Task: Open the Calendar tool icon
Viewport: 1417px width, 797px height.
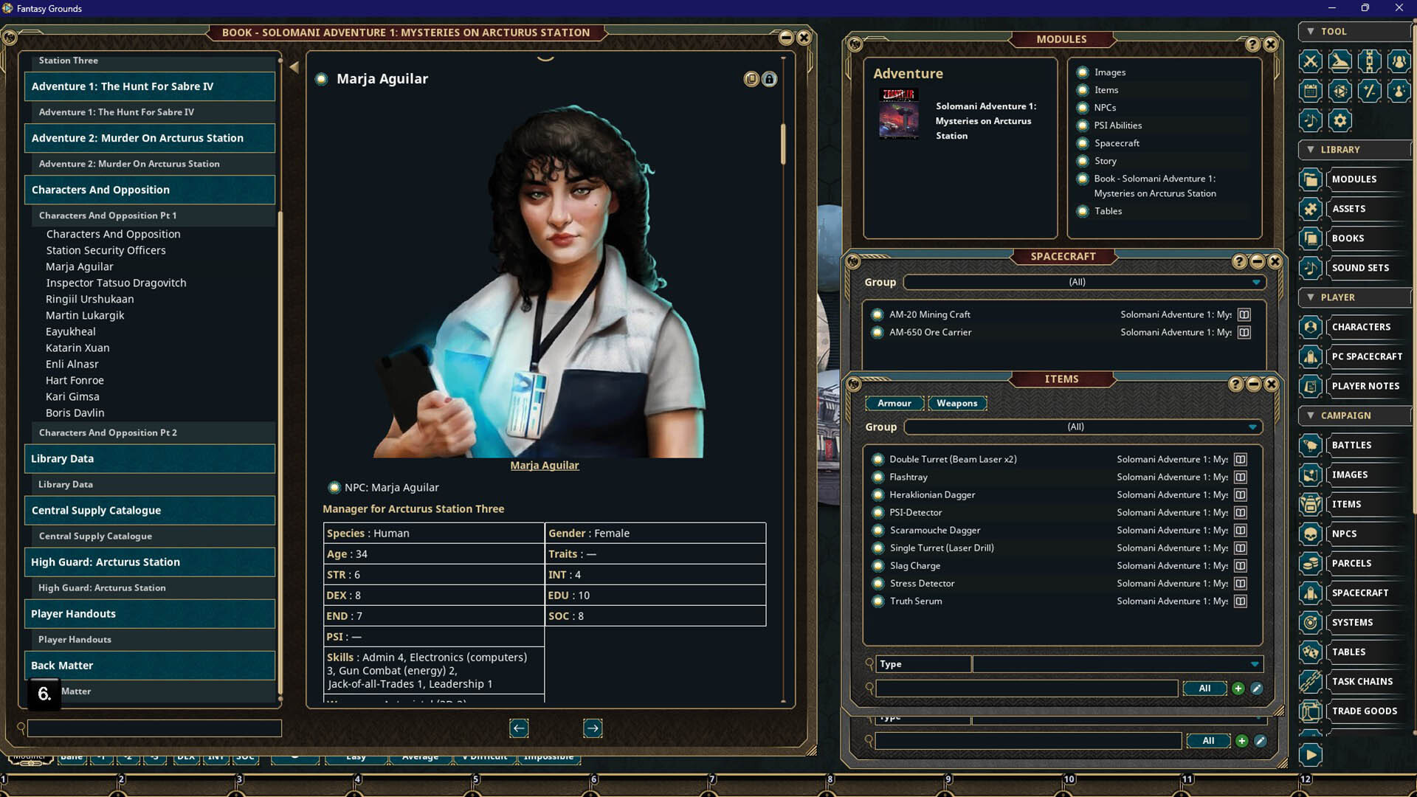Action: [x=1310, y=91]
